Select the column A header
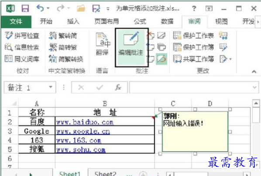The width and height of the screenshot is (261, 176). point(37,104)
